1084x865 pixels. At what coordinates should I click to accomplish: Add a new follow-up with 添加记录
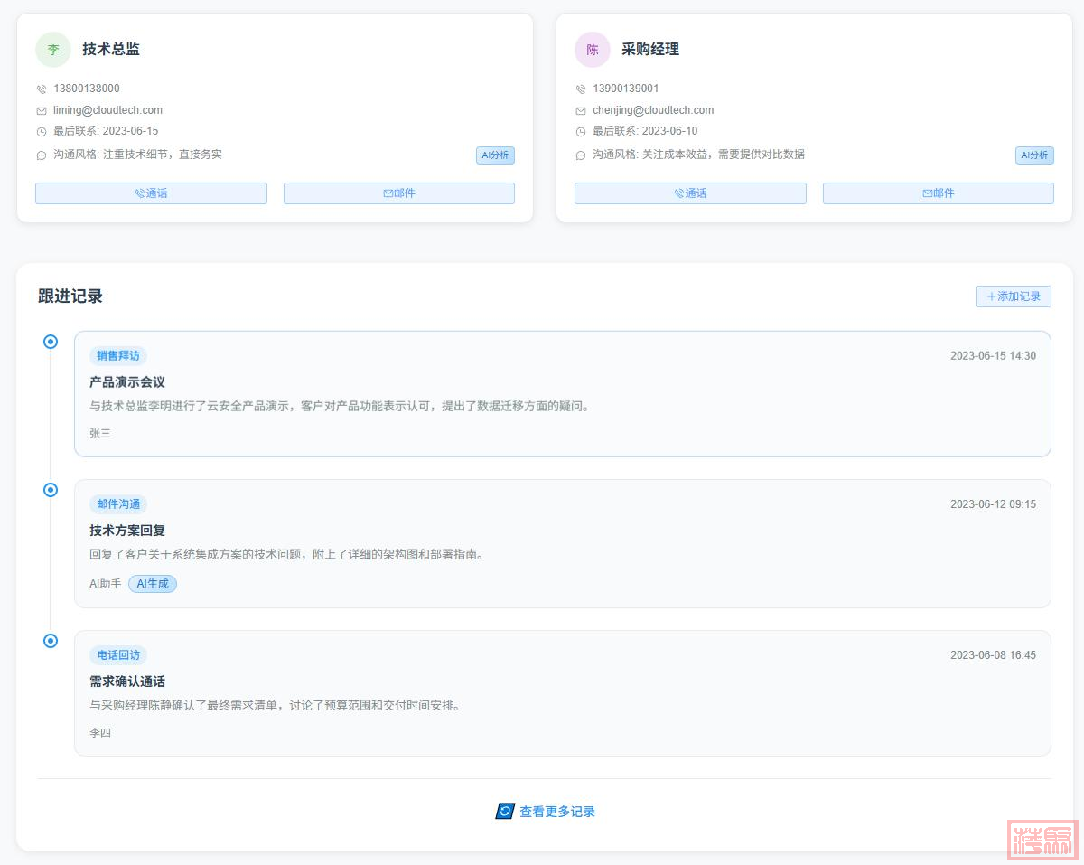tap(1013, 296)
